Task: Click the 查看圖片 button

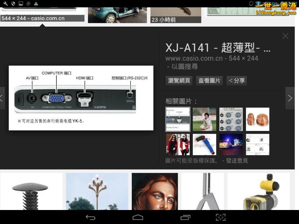Action: (209, 80)
